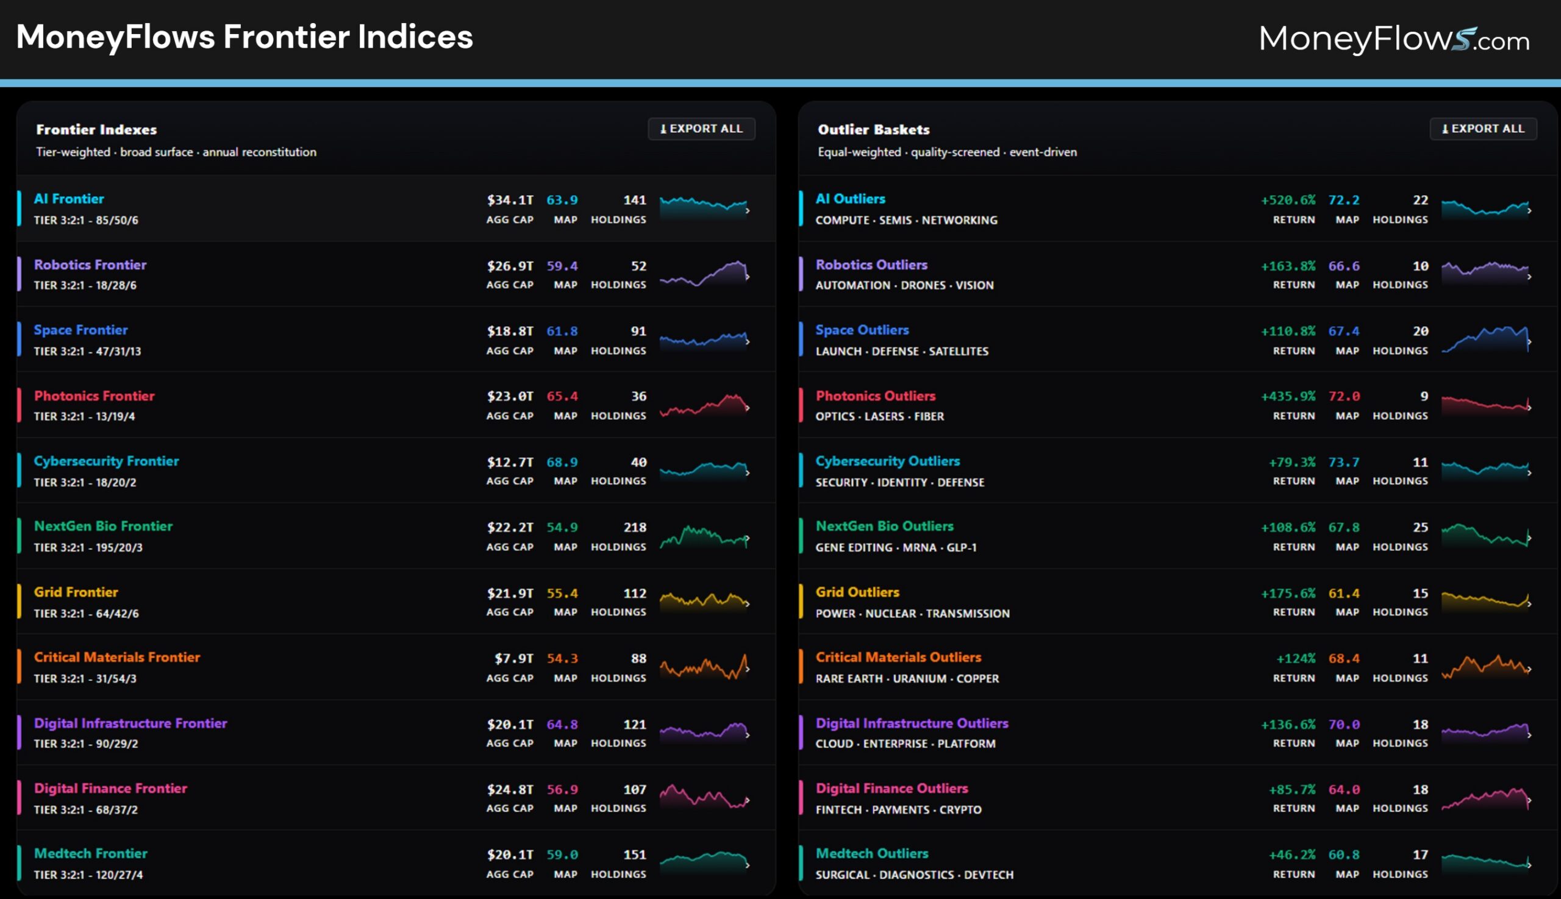The width and height of the screenshot is (1561, 899).
Task: Click the NextGen Bio Frontier sparkline chart
Action: pyautogui.click(x=704, y=536)
